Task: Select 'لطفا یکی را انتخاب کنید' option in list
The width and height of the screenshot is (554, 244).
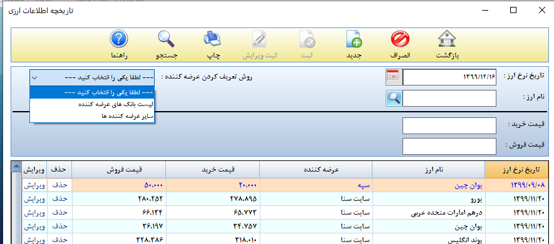Action: point(92,92)
